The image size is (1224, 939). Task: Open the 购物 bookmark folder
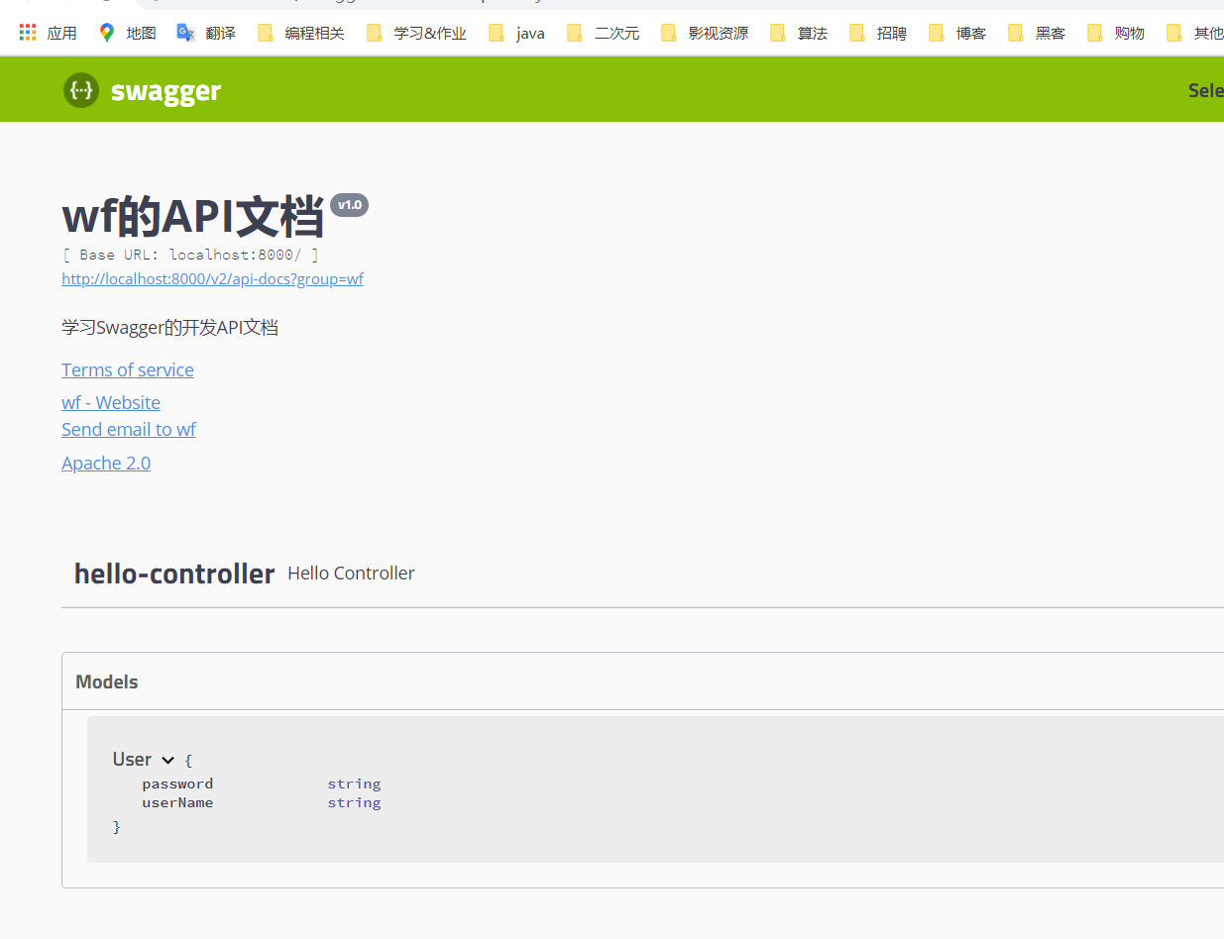[1116, 33]
